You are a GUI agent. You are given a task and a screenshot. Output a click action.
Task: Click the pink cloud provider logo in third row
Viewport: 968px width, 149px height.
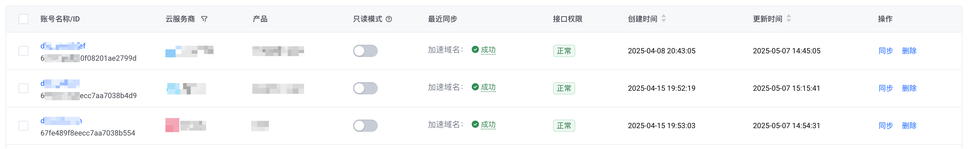(172, 125)
